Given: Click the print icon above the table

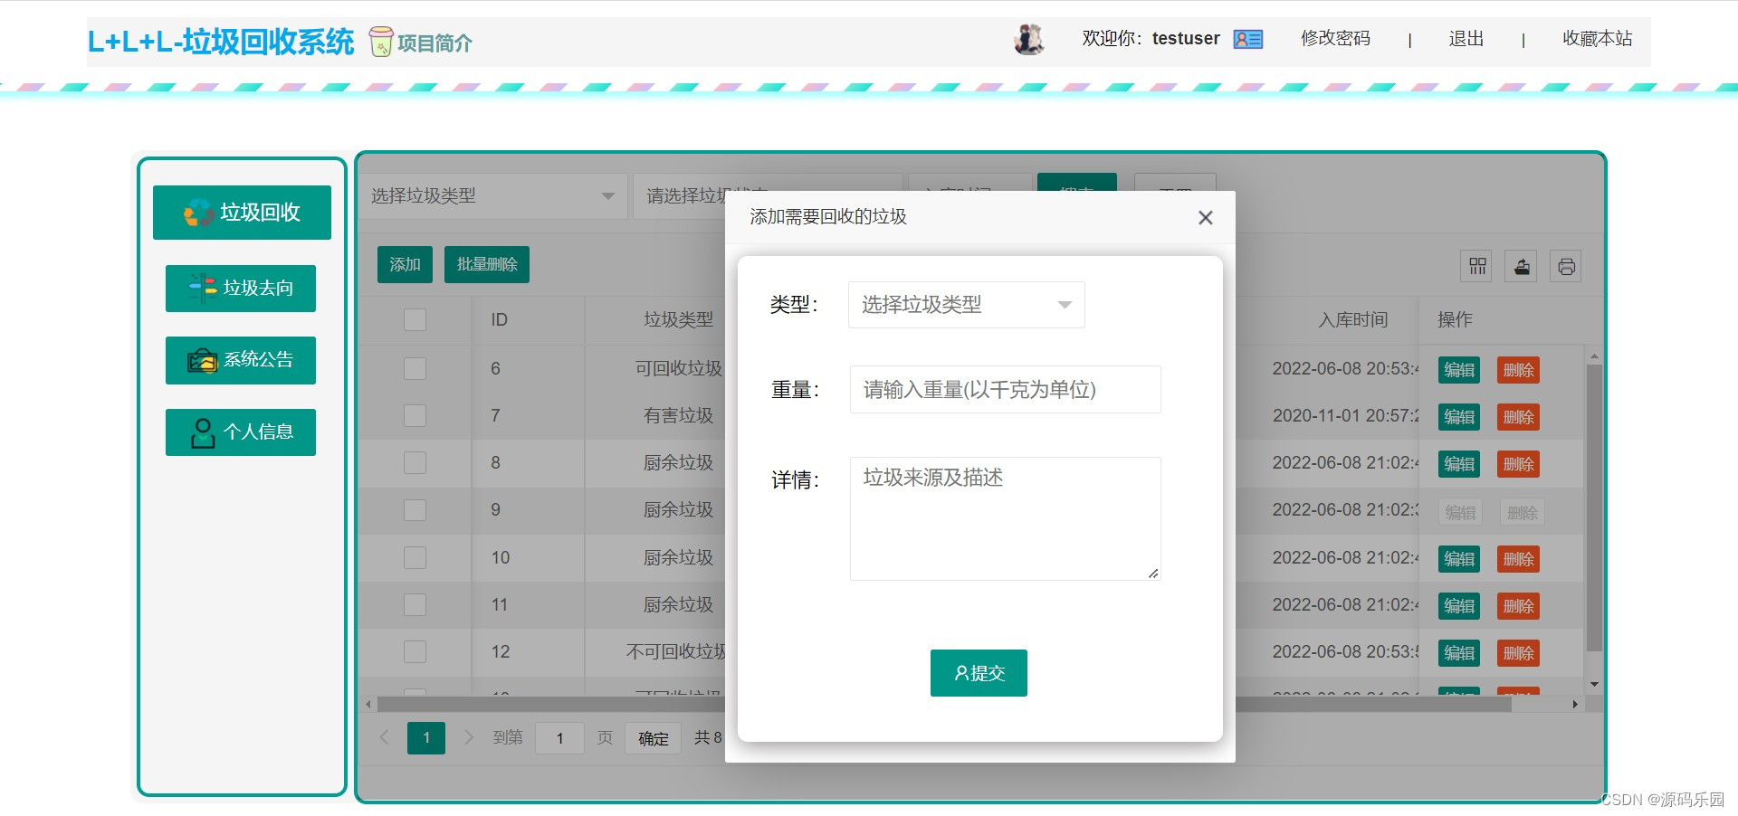Looking at the screenshot, I should click(1566, 265).
